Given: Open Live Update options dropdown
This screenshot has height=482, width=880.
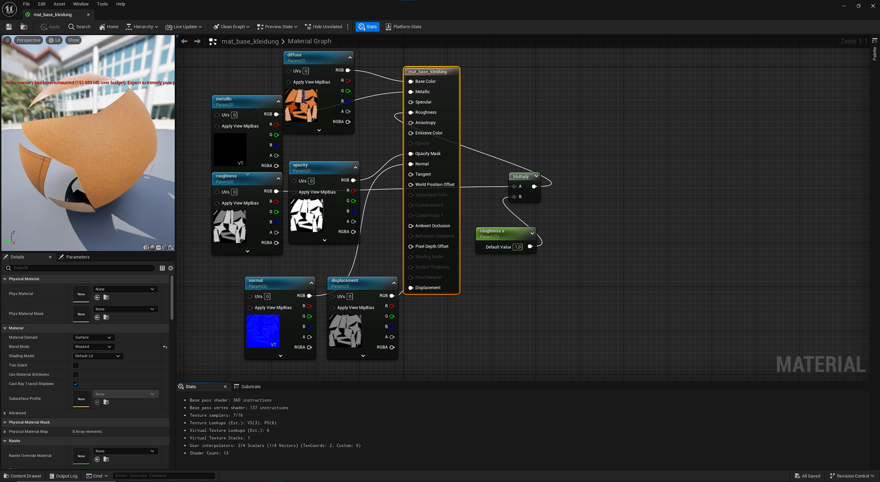Looking at the screenshot, I should click(183, 27).
